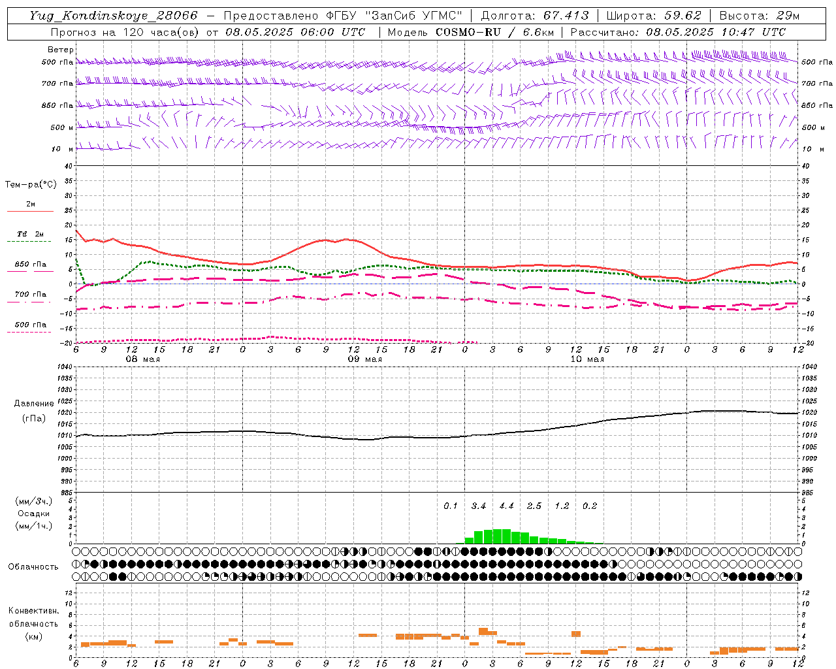Click the '(км)' convective cloud units label

pos(35,636)
